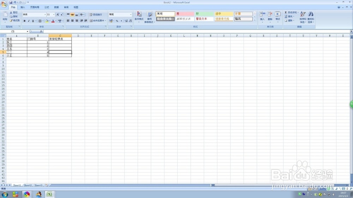Image resolution: width=353 pixels, height=198 pixels.
Task: Toggle bottom vertical alignment
Action: coord(77,14)
